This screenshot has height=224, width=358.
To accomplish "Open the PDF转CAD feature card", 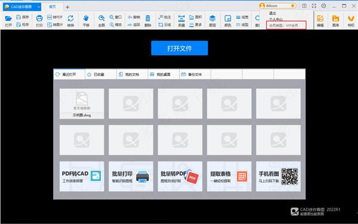I will coord(82,176).
